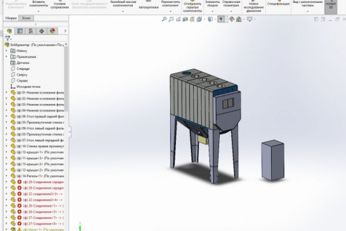Click the panel collapse handle on splitter
Image resolution: width=346 pixels, height=231 pixels.
click(x=70, y=132)
